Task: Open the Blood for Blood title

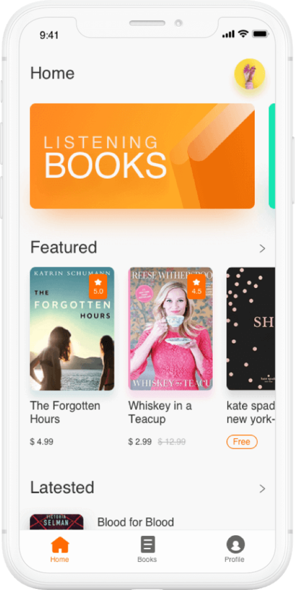Action: [136, 522]
